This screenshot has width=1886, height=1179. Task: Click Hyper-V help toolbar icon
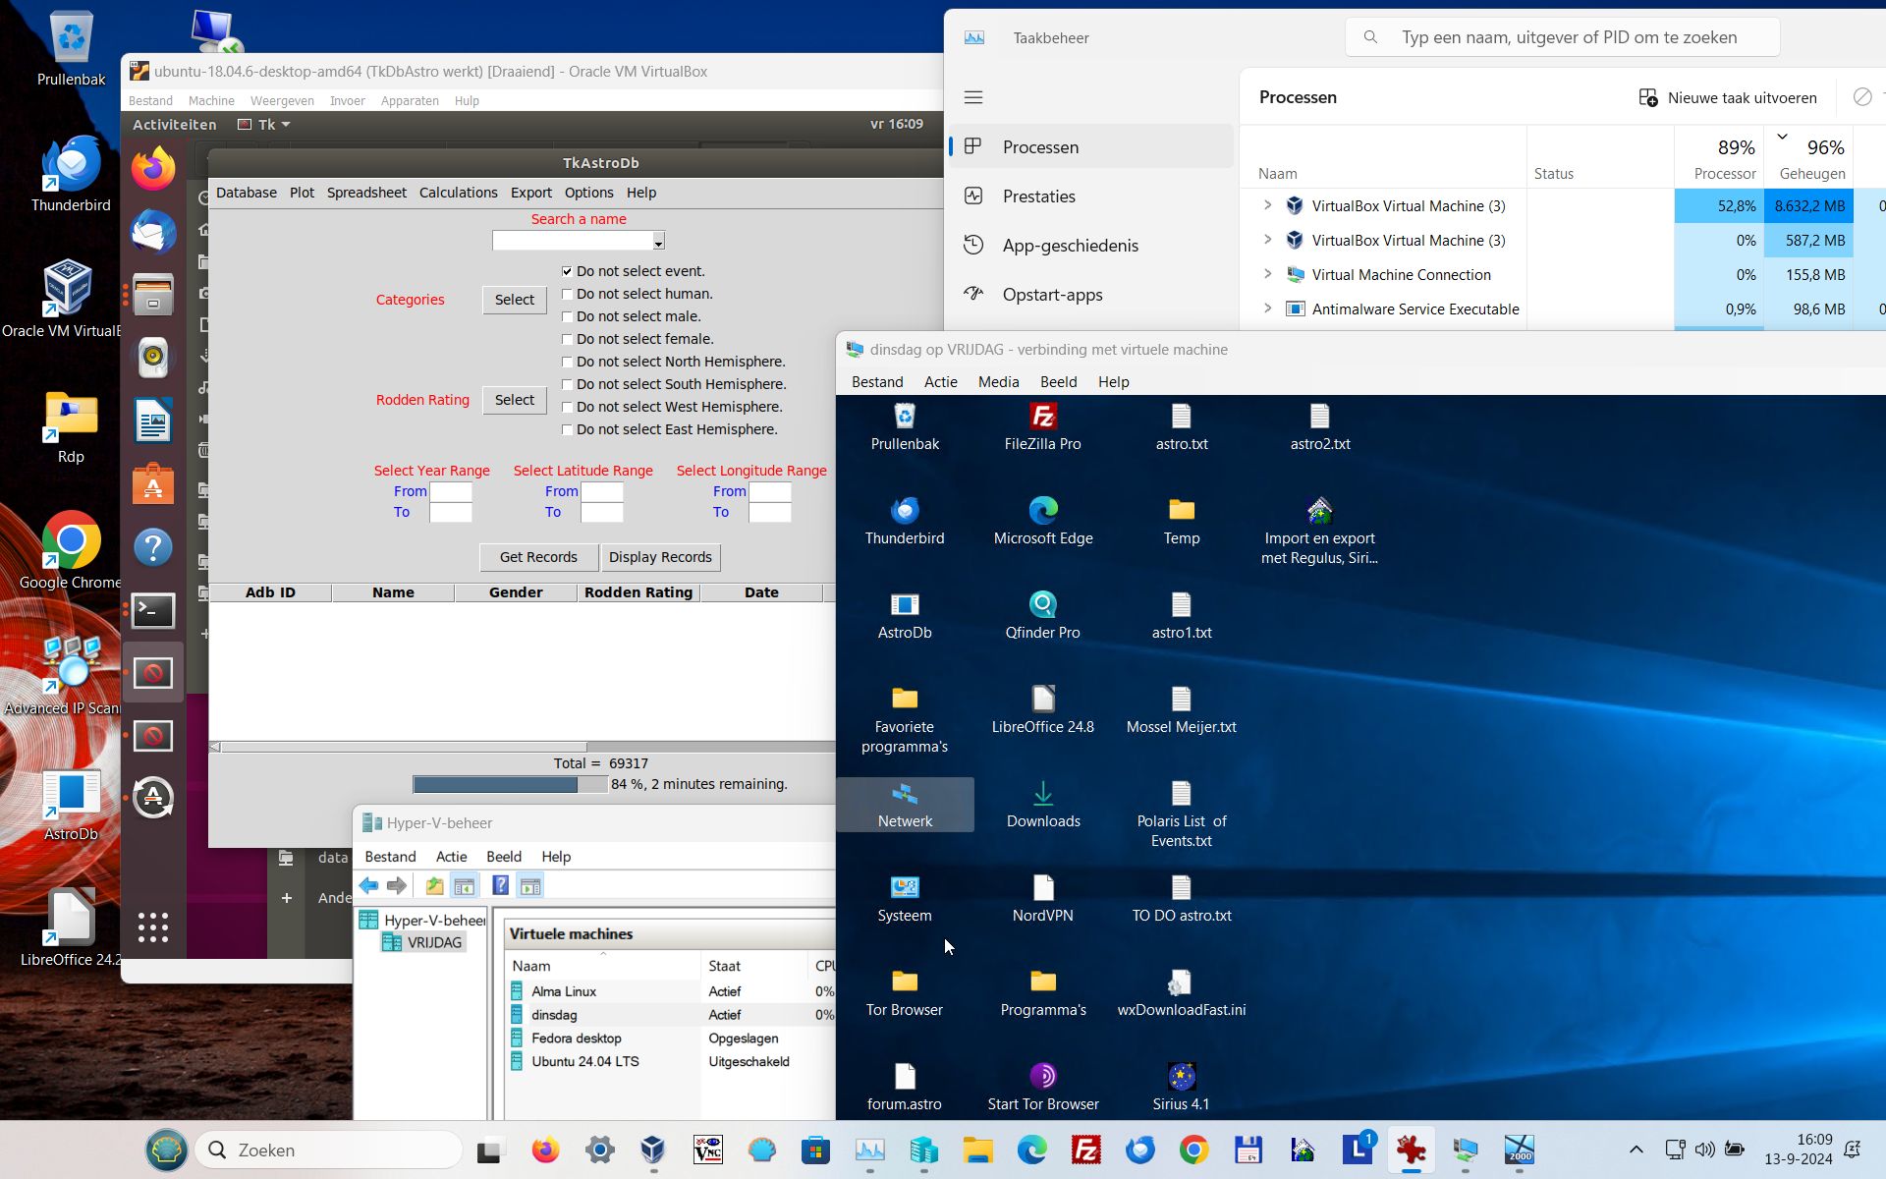(500, 886)
